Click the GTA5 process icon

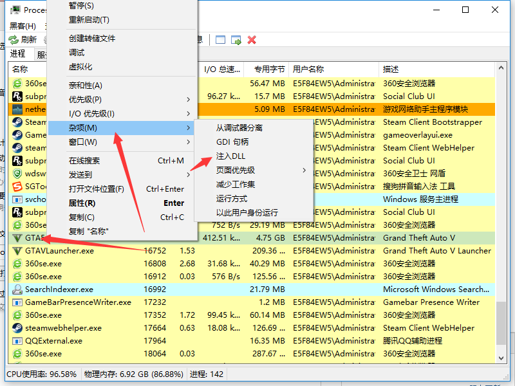pyautogui.click(x=17, y=238)
